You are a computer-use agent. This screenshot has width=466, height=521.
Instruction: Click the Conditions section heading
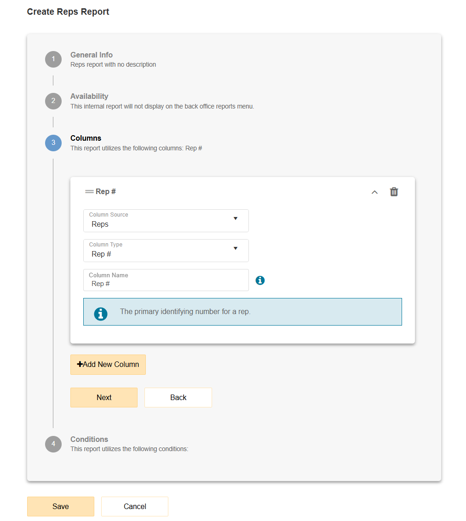[89, 439]
